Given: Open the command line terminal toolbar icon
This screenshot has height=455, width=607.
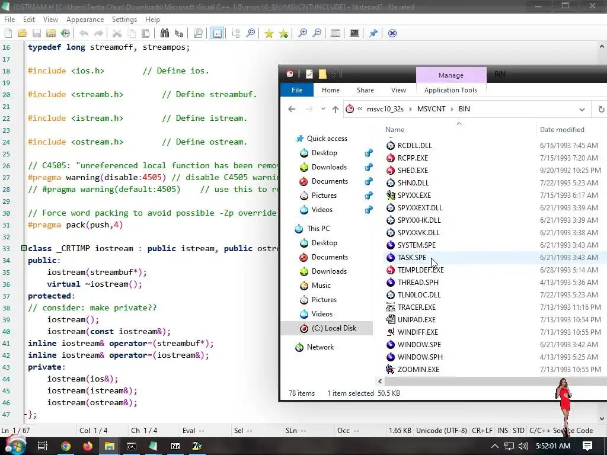Looking at the screenshot, I should tap(354, 33).
